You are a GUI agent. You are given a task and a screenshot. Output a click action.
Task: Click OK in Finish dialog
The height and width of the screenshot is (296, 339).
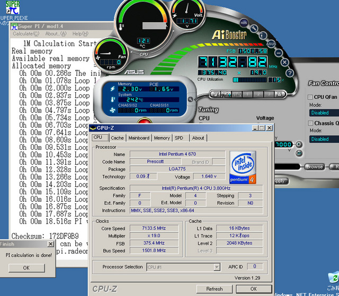click(26, 268)
